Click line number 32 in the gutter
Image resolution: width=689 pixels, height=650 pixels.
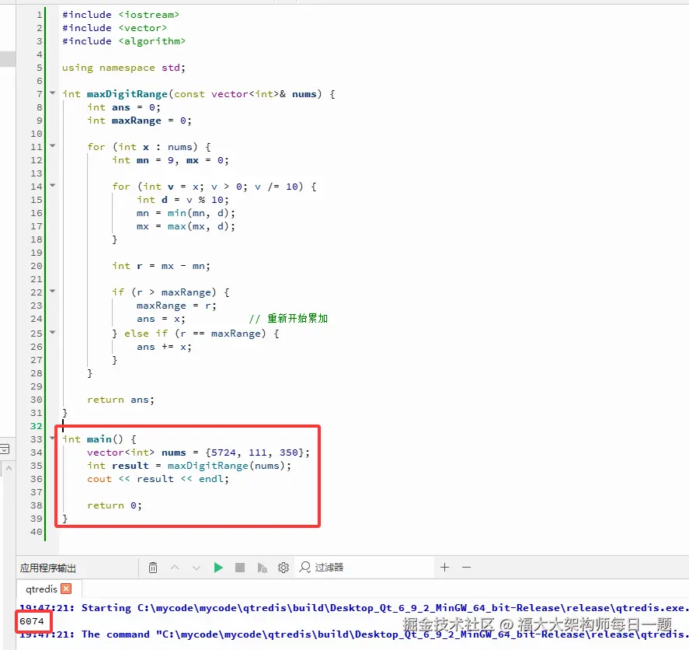tap(36, 426)
